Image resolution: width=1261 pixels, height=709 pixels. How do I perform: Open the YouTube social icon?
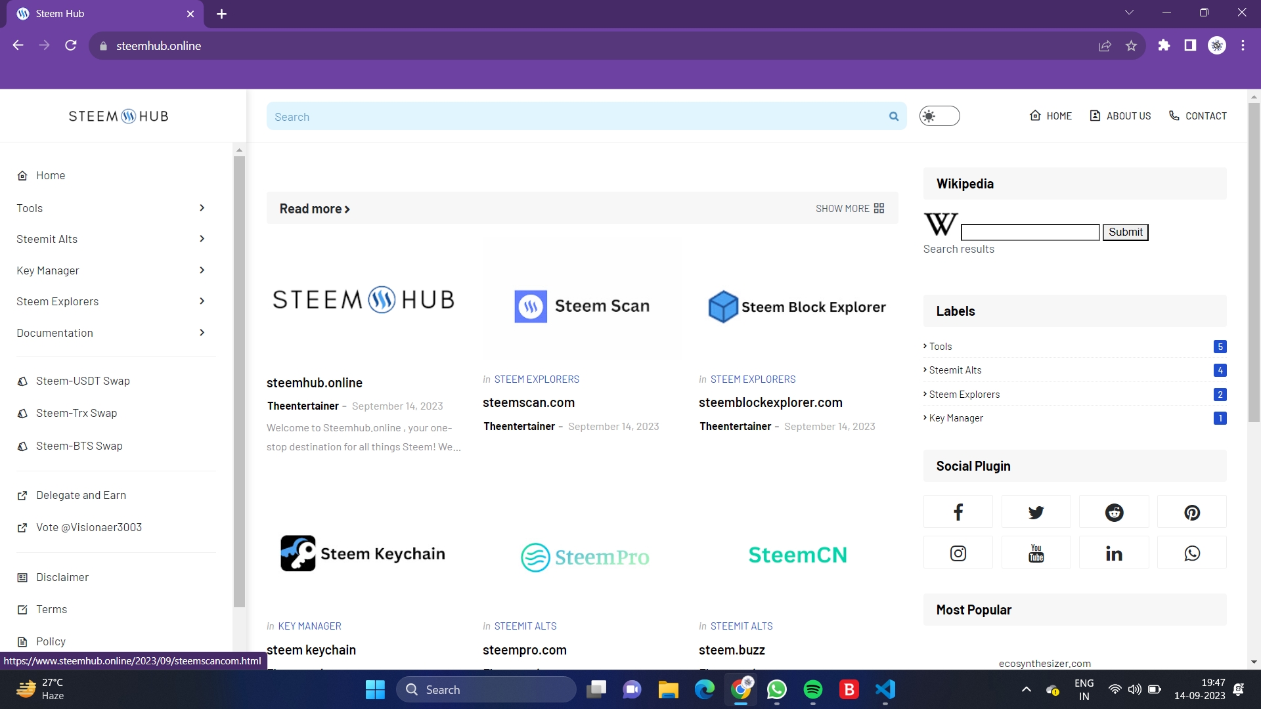click(x=1036, y=553)
